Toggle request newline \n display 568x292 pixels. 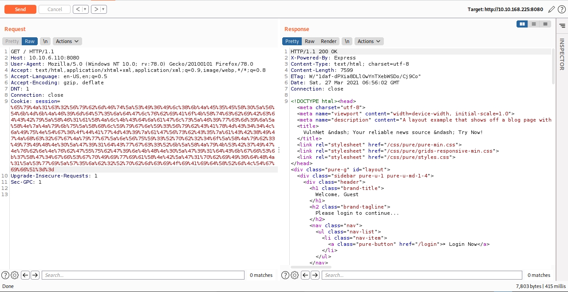point(45,41)
